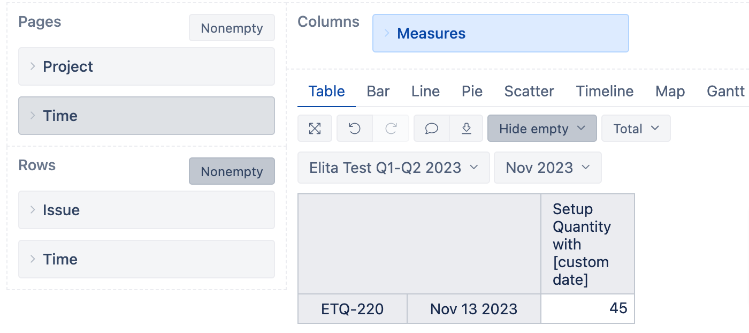This screenshot has height=333, width=749.
Task: Click the ETQ-220 issue row header
Action: pos(353,309)
